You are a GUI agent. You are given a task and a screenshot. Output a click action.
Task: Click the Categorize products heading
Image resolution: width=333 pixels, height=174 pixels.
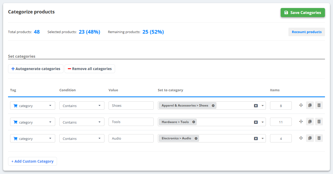31,12
